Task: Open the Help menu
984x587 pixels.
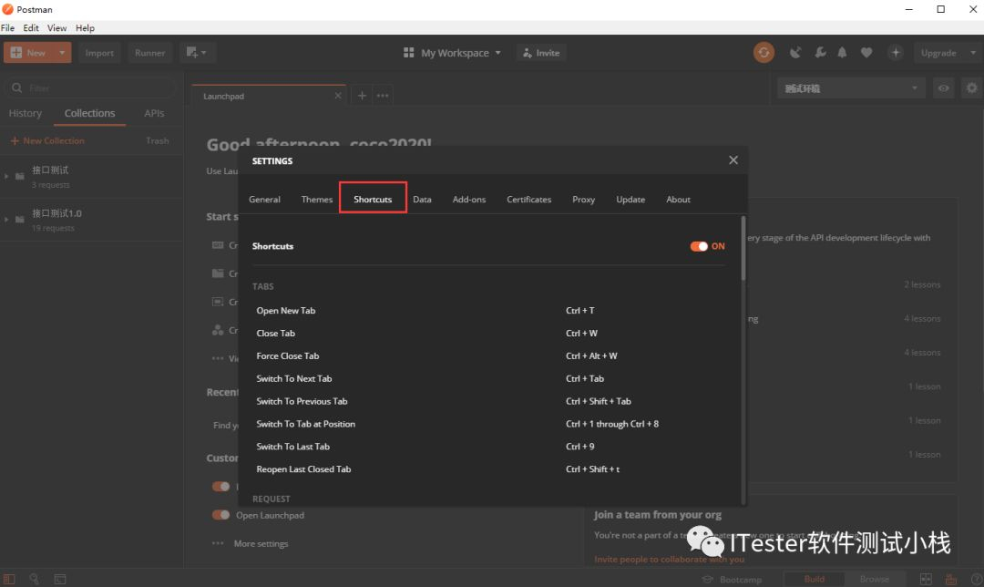Action: pyautogui.click(x=85, y=27)
